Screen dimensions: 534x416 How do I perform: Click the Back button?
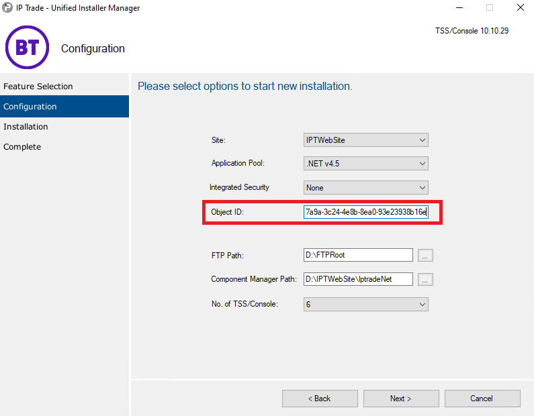(x=320, y=399)
